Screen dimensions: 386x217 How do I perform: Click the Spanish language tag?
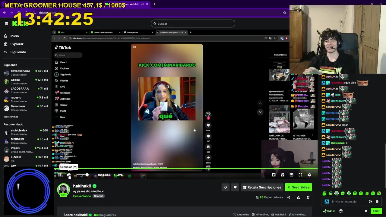[x=99, y=196]
